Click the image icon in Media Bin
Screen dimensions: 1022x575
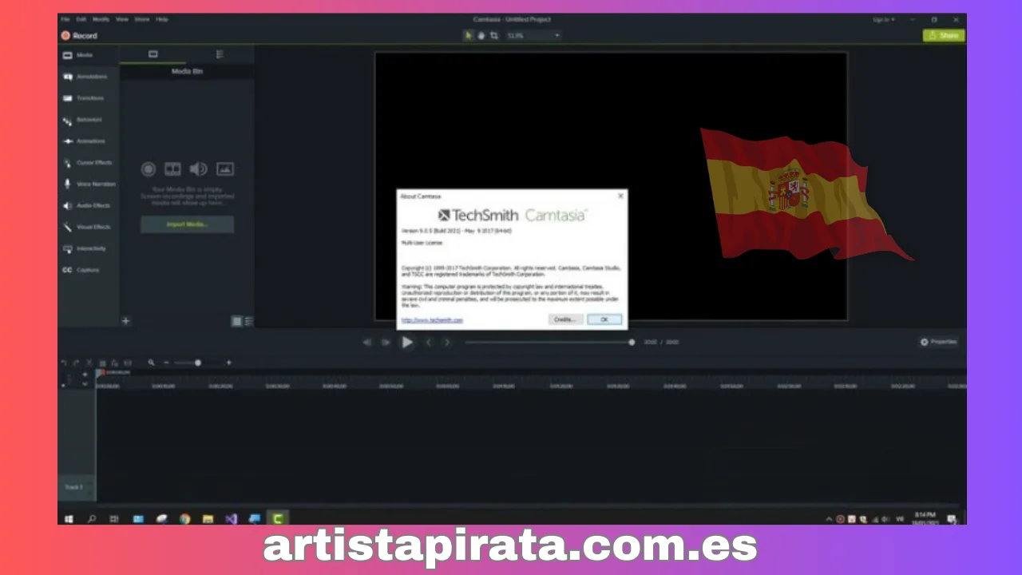(x=225, y=169)
